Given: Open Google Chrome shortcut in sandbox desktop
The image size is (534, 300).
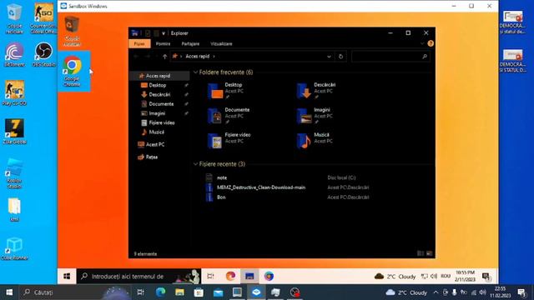Looking at the screenshot, I should tap(73, 72).
